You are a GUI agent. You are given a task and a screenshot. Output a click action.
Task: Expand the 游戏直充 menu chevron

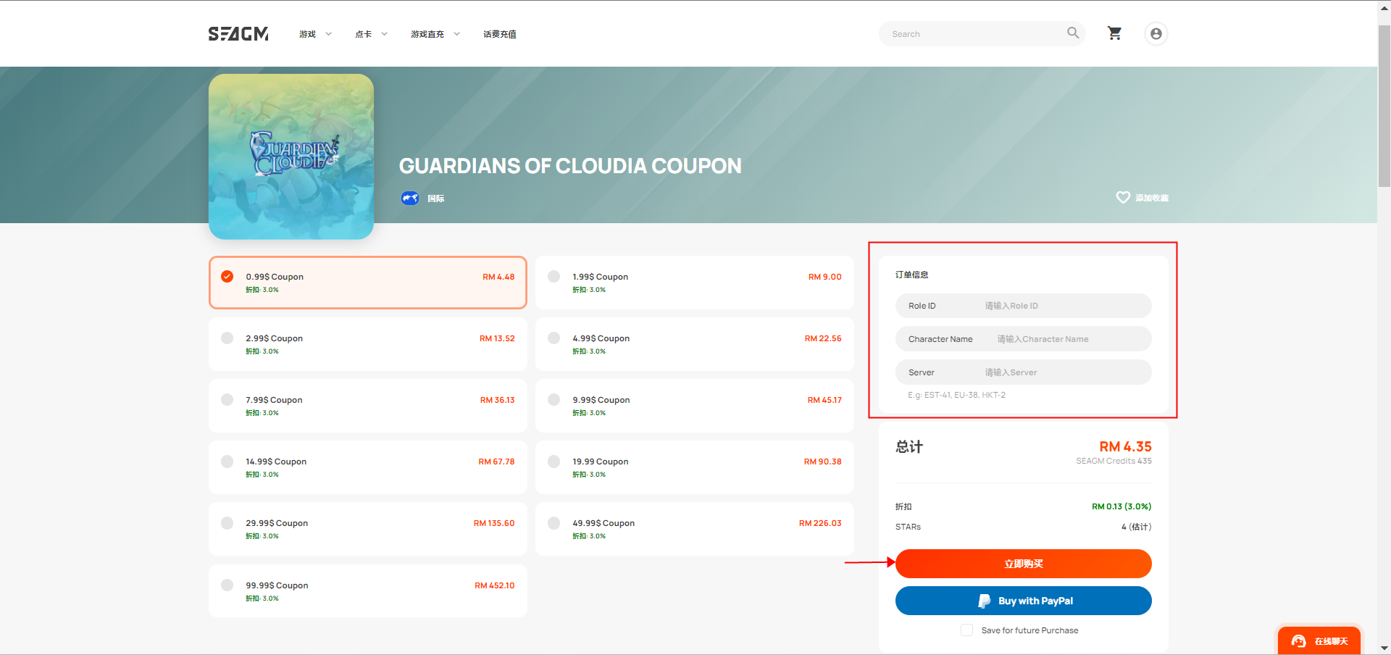tap(456, 34)
